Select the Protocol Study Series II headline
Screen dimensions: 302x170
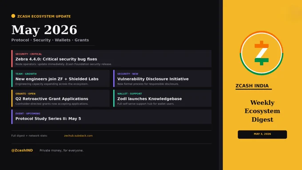48,119
